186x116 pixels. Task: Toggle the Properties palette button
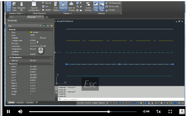click(63, 7)
